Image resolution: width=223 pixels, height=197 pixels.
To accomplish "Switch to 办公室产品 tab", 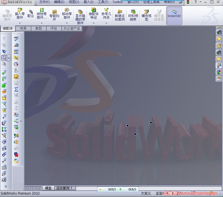I will click(x=72, y=28).
